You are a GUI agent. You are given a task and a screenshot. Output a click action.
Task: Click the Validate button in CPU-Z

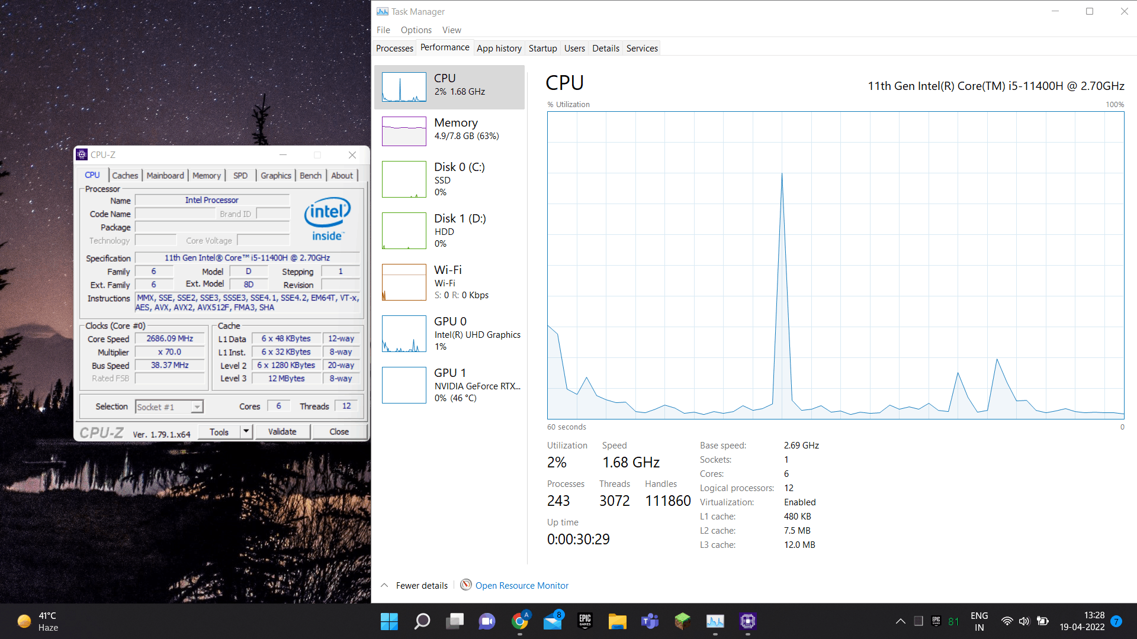tap(282, 431)
